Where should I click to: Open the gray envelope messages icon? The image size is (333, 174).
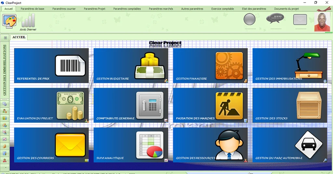coord(300,20)
